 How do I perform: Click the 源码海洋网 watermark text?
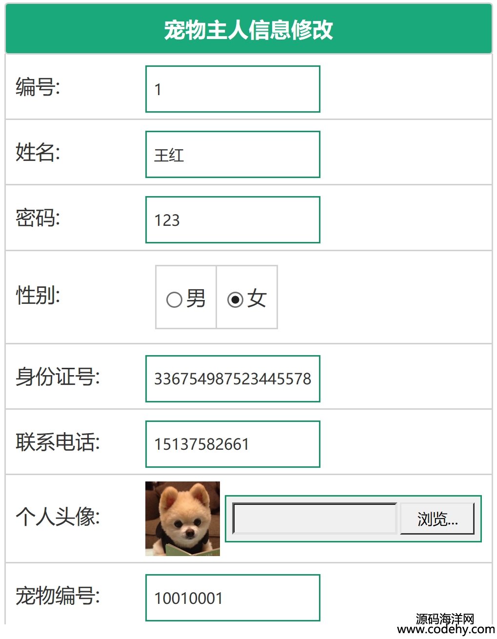[x=445, y=619]
